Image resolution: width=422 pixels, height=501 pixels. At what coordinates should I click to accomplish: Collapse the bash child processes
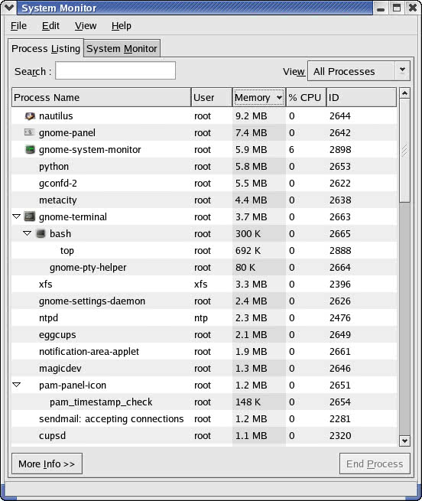28,233
